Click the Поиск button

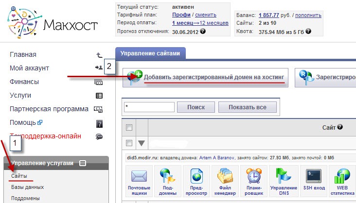pos(196,107)
